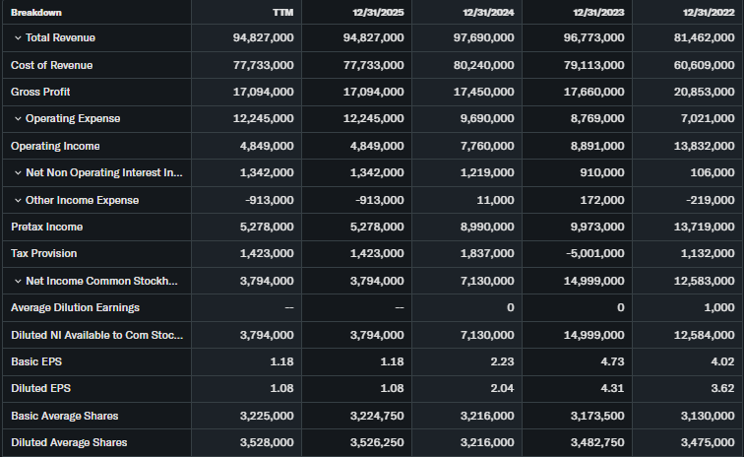The width and height of the screenshot is (744, 457).
Task: Click the Diluted Average Shares row label
Action: pos(69,442)
